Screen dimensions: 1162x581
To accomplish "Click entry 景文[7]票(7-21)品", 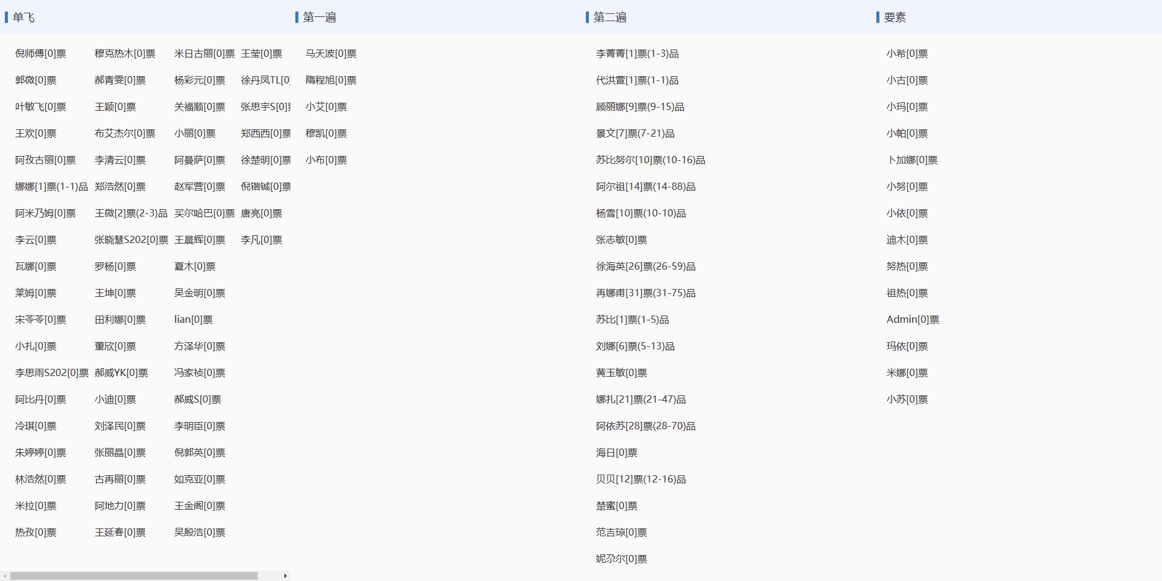I will 635,134.
